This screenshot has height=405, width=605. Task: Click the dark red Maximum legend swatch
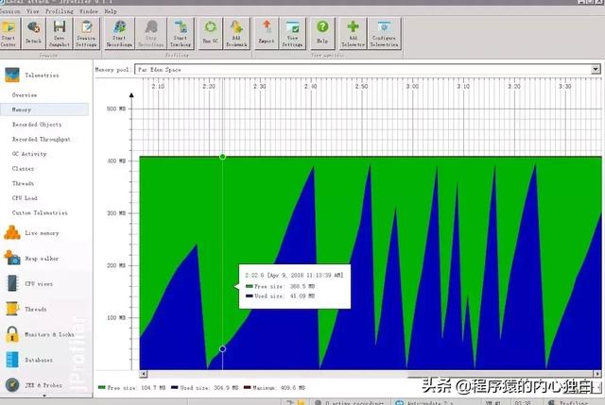click(x=248, y=387)
